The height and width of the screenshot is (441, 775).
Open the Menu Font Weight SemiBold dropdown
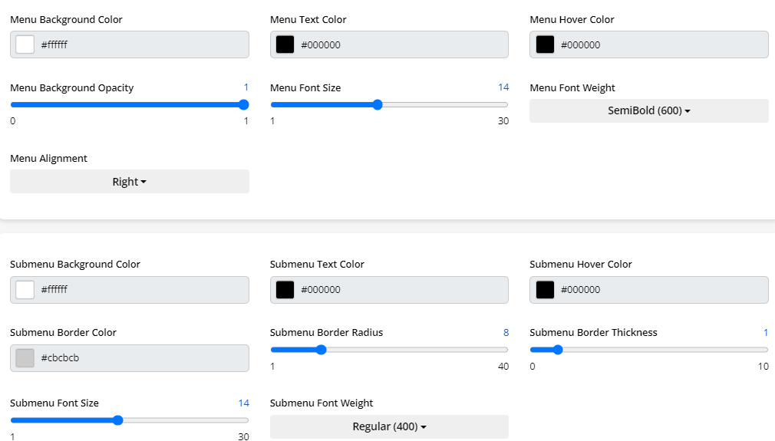pos(648,110)
